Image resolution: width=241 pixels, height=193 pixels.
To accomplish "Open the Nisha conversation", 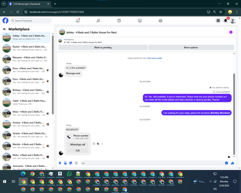I will point(26,157).
